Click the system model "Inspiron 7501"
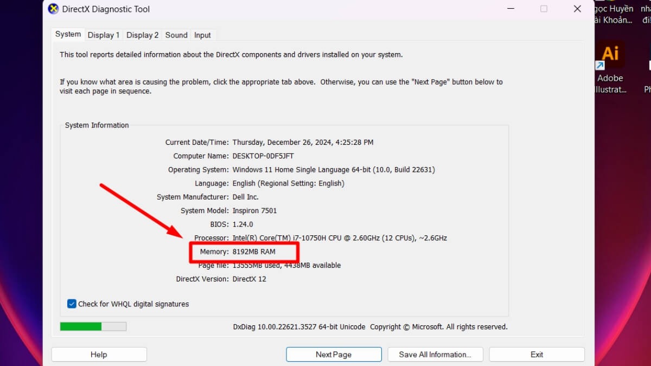Viewport: 651px width, 366px height. (x=255, y=210)
